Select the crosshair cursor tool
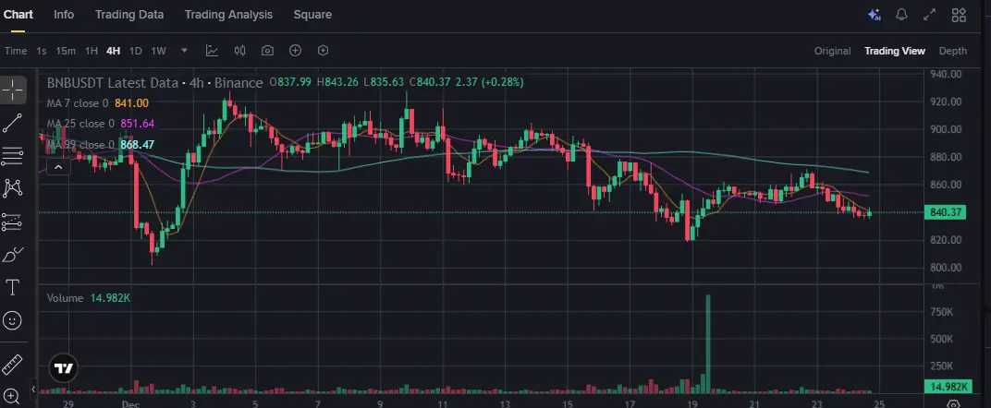Viewport: 991px width, 408px height. coord(13,90)
